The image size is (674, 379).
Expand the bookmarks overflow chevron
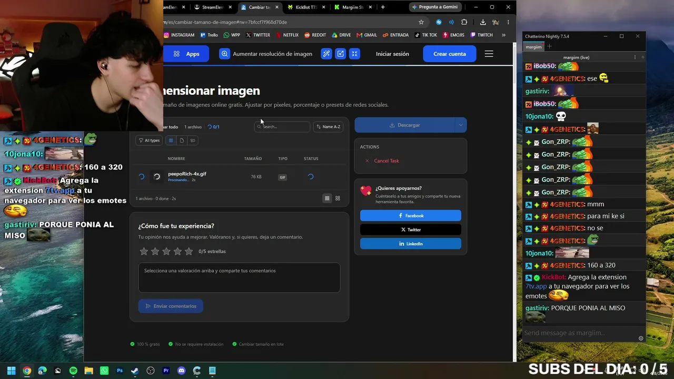click(x=504, y=35)
